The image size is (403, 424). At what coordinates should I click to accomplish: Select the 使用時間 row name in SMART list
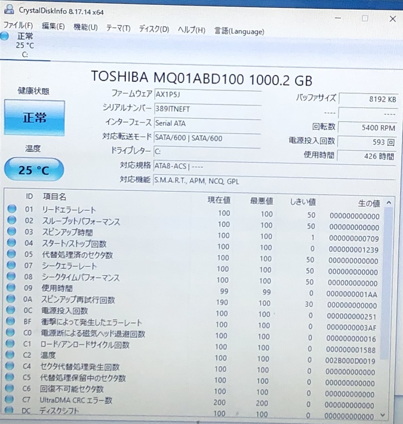click(57, 288)
